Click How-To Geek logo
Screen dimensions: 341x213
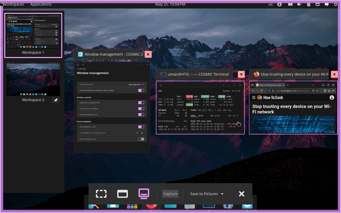270,97
